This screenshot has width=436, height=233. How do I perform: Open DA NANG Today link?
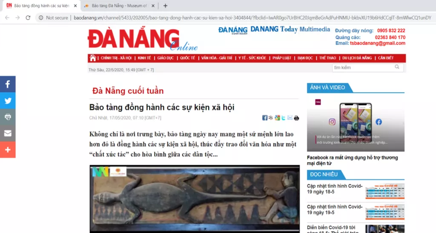coord(274,29)
